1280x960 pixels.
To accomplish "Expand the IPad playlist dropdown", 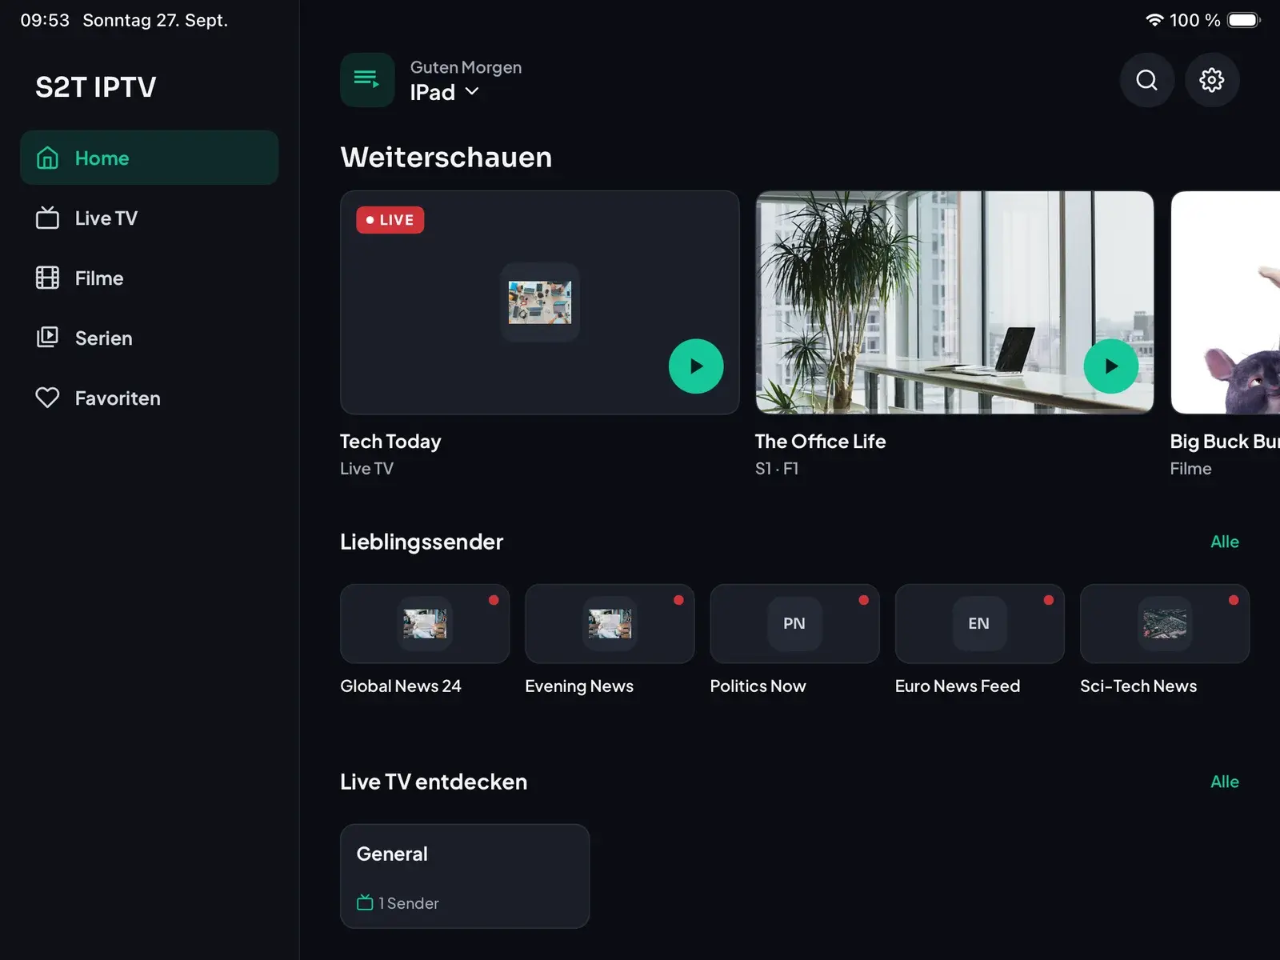I will 445,92.
